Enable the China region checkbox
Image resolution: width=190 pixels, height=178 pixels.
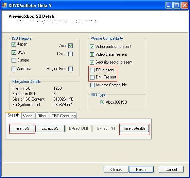pyautogui.click(x=70, y=54)
